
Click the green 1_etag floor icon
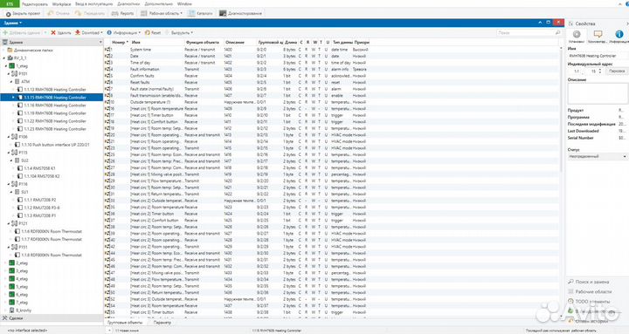12,66
